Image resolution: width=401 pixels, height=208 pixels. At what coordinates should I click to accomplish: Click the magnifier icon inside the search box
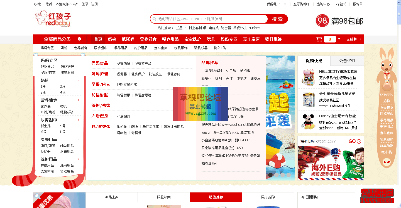click(154, 19)
